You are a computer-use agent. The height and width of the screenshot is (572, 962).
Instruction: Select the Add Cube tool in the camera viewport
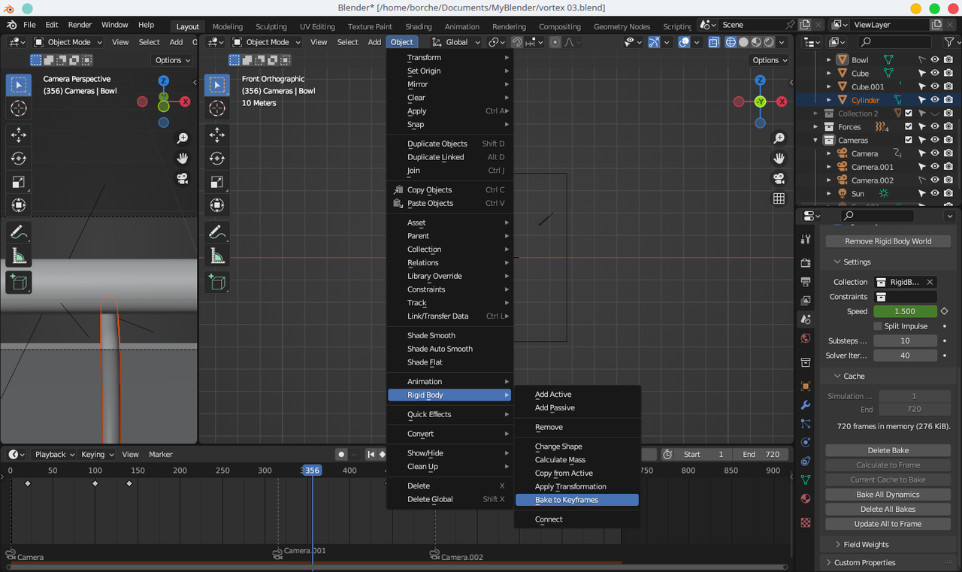click(19, 283)
